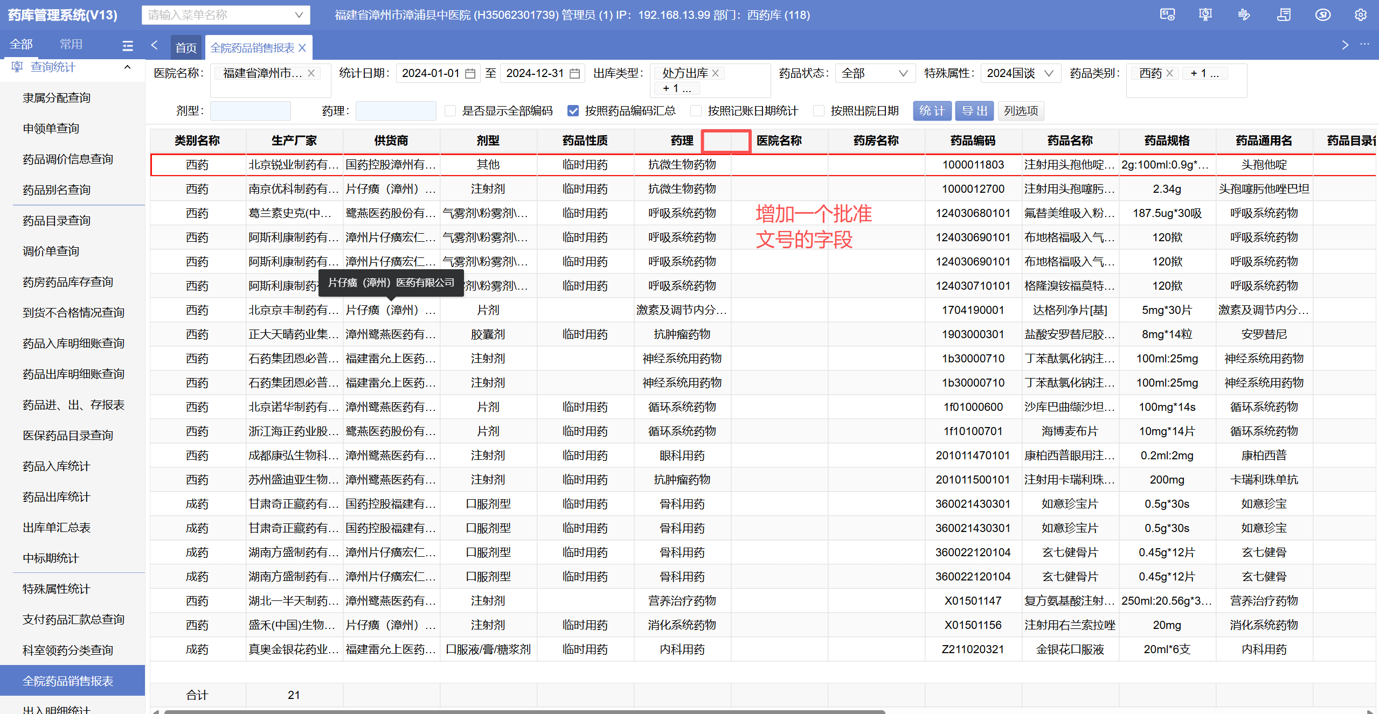The width and height of the screenshot is (1379, 714).
Task: Click the tab overflow three-dots icon
Action: [x=1364, y=44]
